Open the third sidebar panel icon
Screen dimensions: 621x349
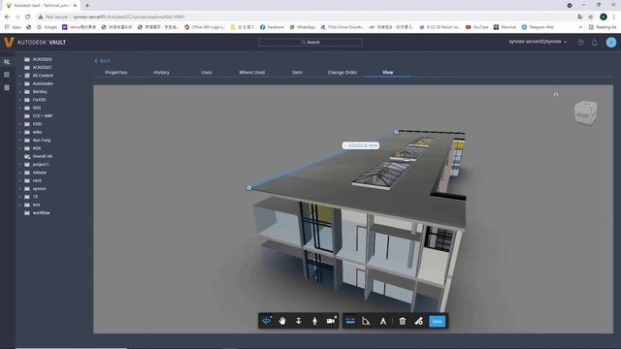pyautogui.click(x=7, y=87)
